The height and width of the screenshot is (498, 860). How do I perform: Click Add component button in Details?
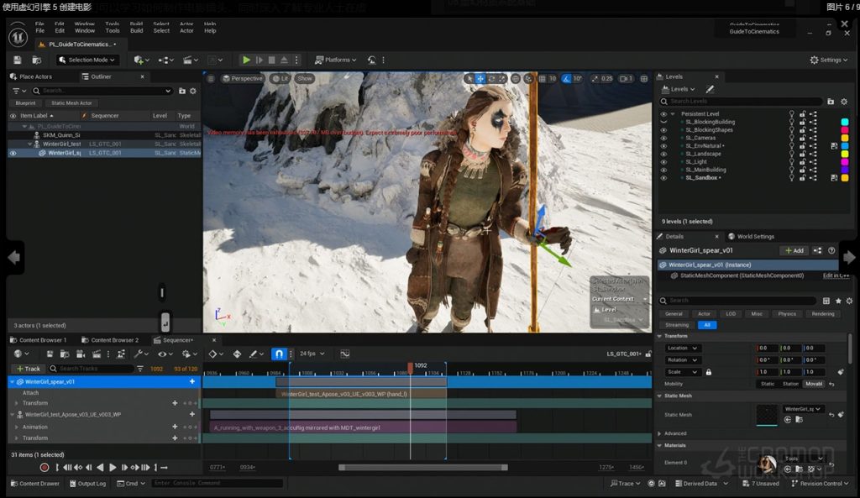[x=794, y=250]
